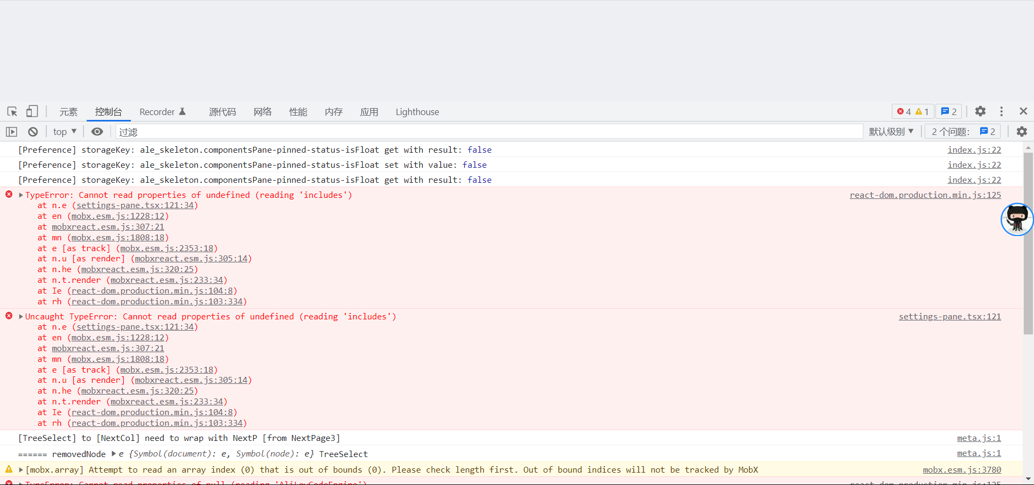Open the 默认级别 log level dropdown
Image resolution: width=1034 pixels, height=485 pixels.
[x=892, y=131]
